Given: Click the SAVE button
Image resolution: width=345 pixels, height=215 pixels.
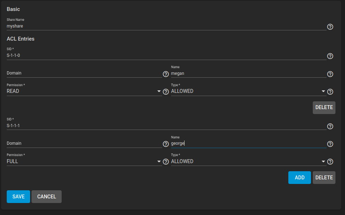Looking at the screenshot, I should coord(18,197).
